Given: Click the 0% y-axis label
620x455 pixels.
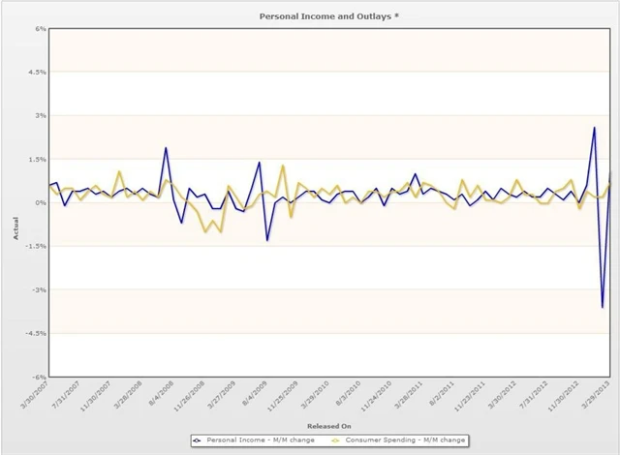Looking at the screenshot, I should click(41, 202).
